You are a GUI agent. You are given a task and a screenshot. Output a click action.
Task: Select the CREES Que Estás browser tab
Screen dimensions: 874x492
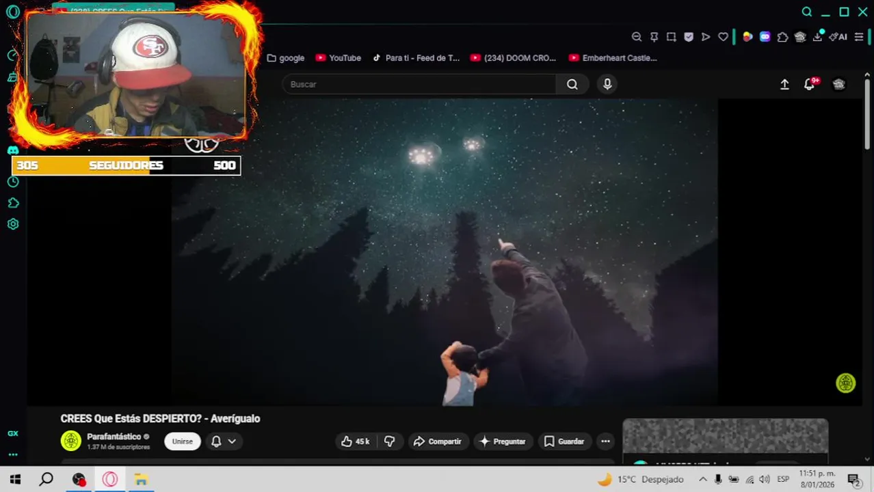(x=113, y=10)
